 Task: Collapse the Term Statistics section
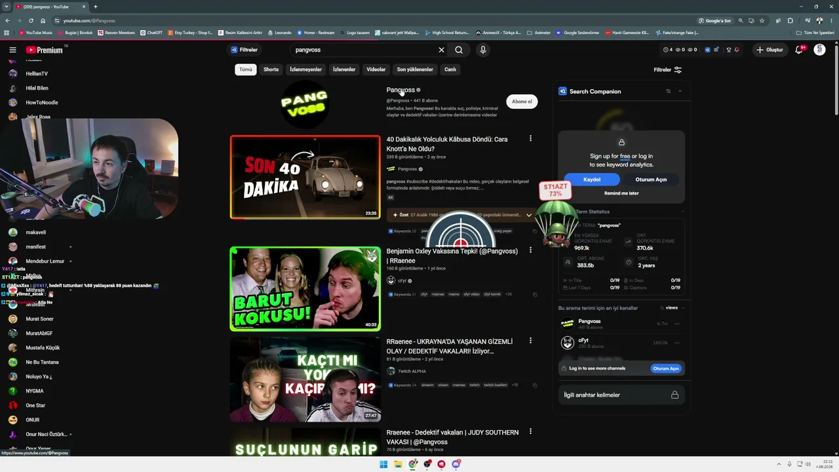(682, 212)
